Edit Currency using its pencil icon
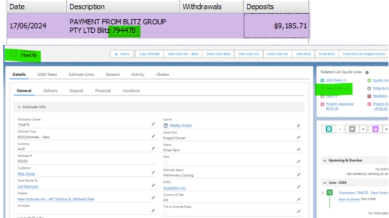 point(153,148)
